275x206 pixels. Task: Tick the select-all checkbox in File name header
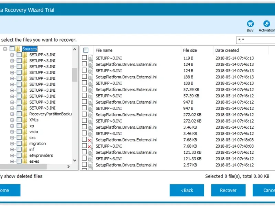pyautogui.click(x=86, y=50)
